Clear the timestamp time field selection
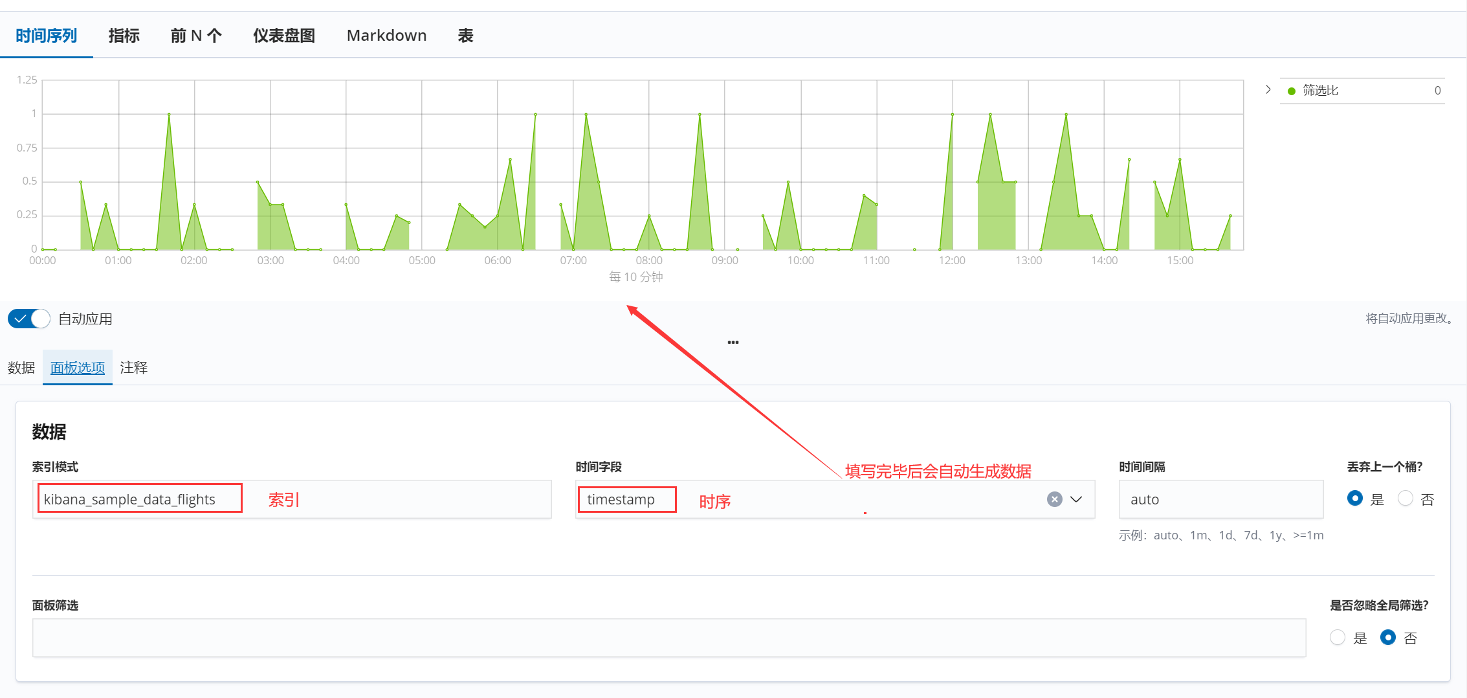This screenshot has height=698, width=1467. point(1054,499)
